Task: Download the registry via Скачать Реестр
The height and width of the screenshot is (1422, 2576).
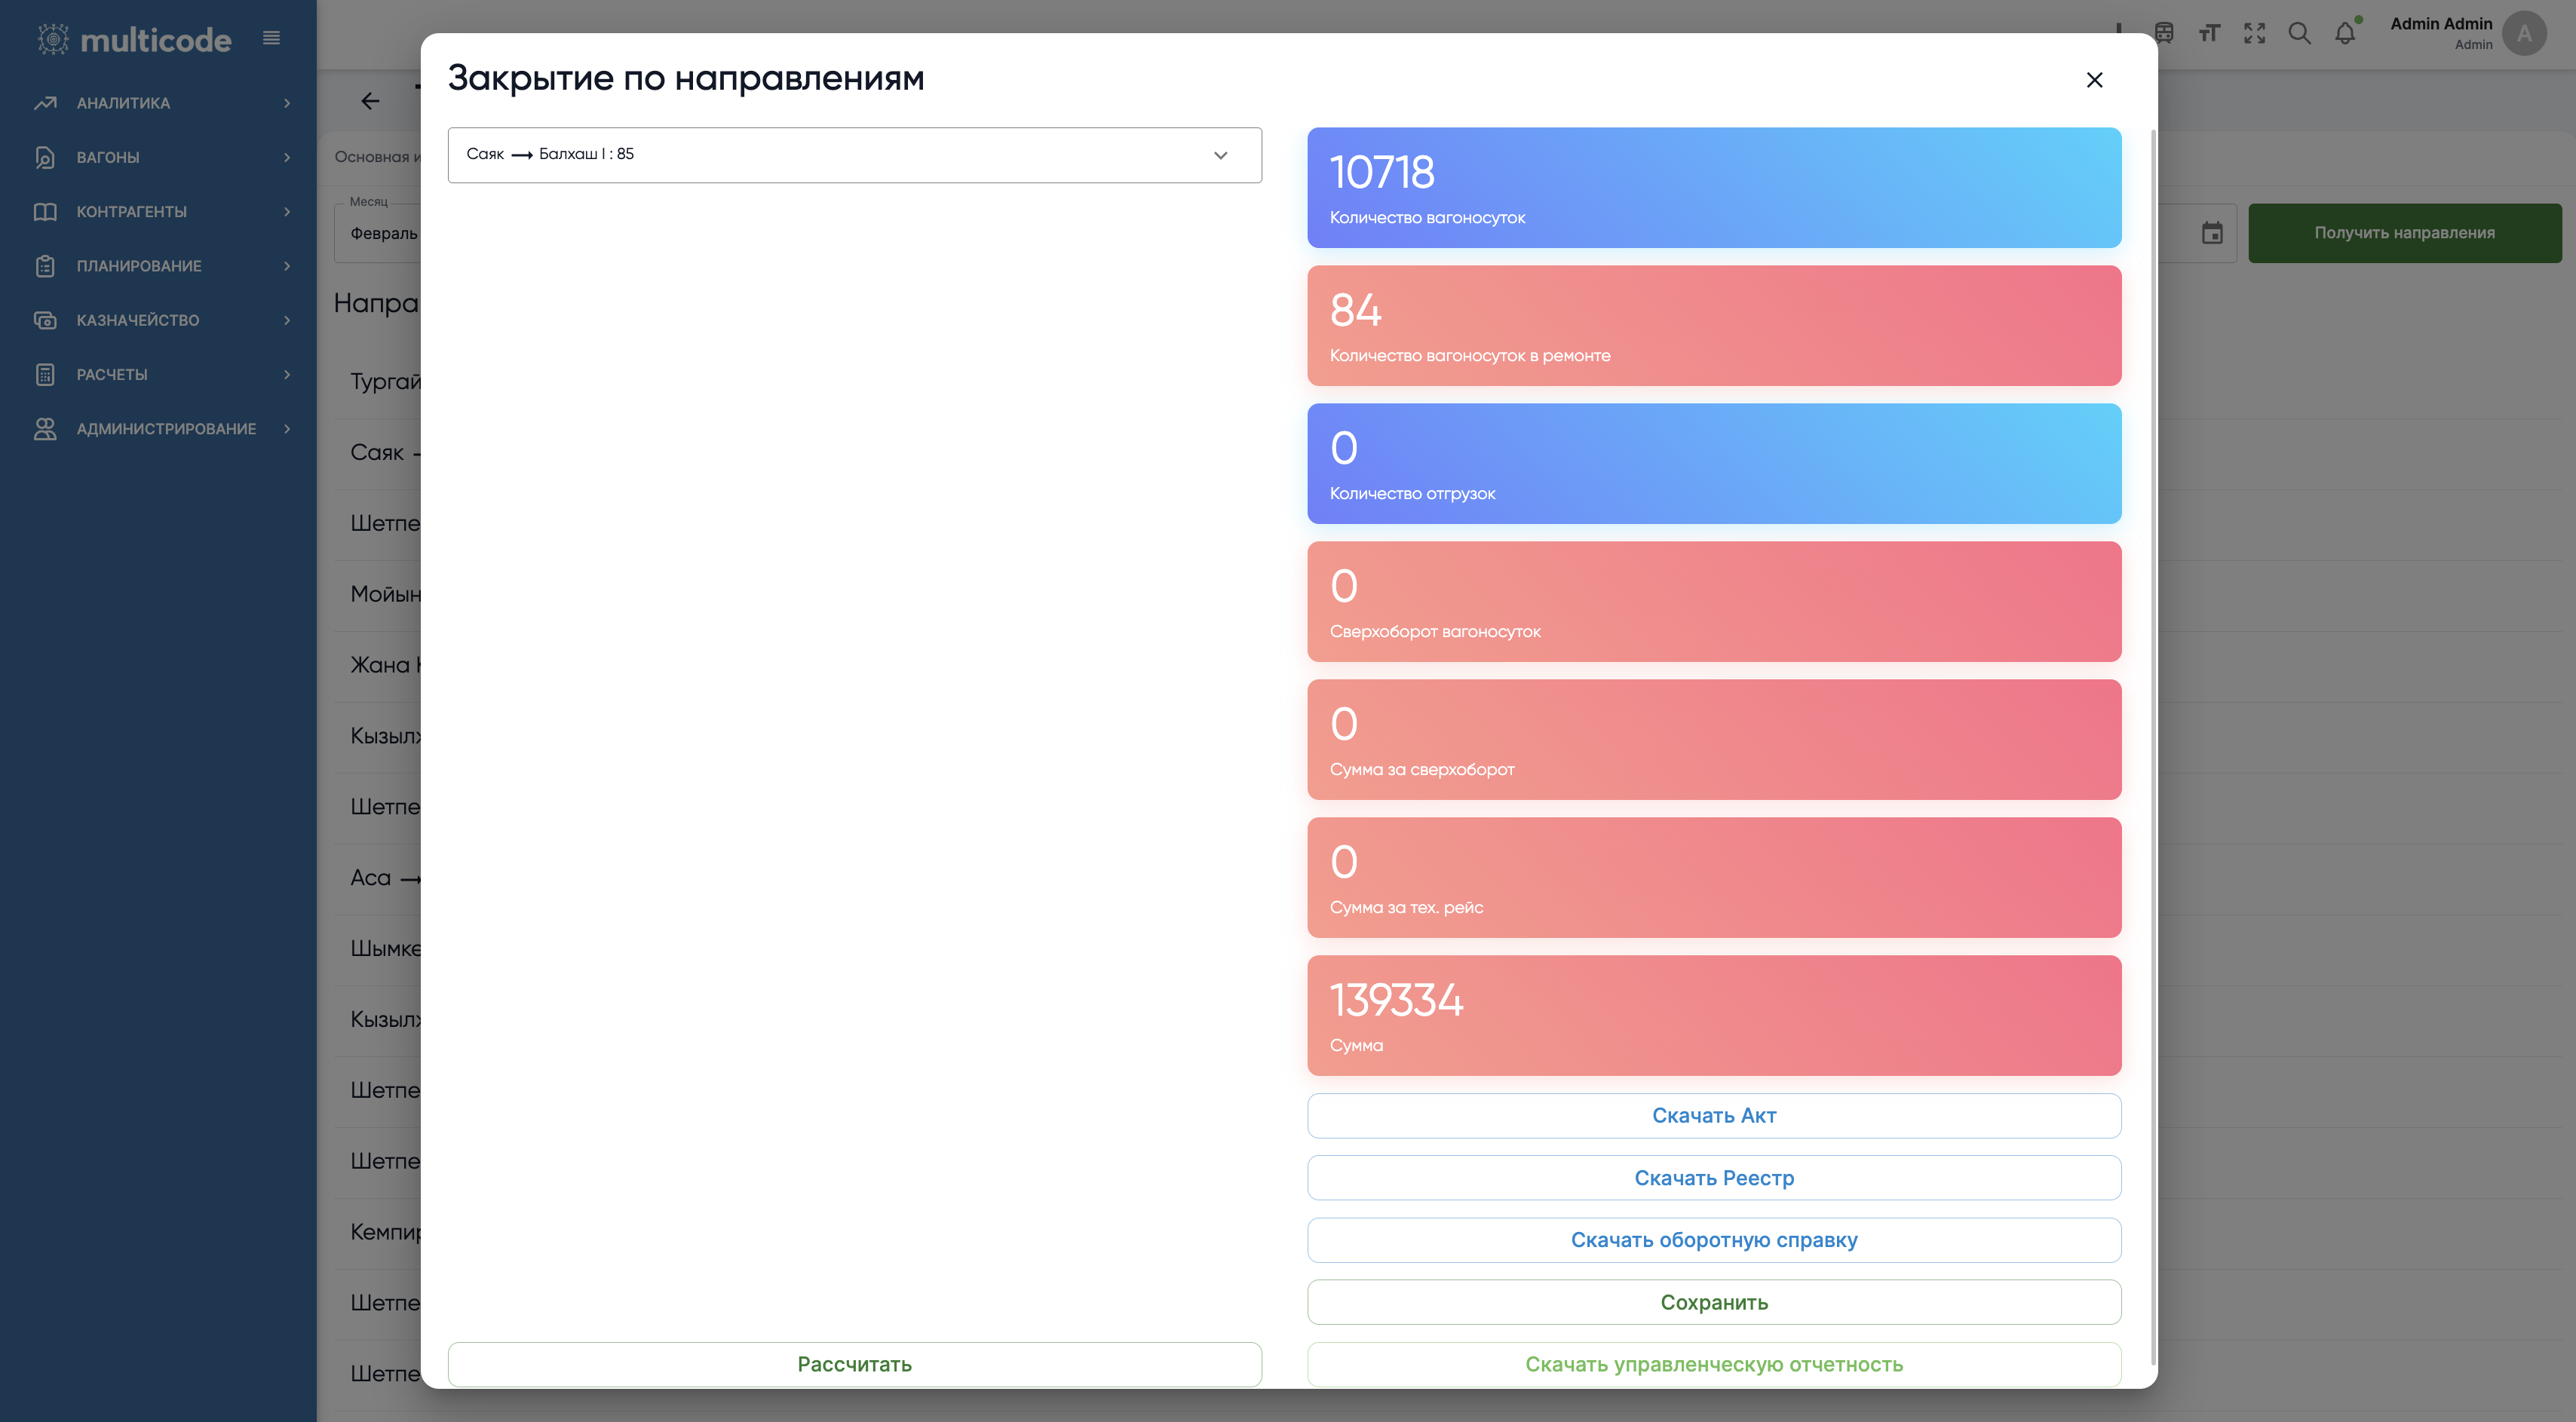Action: (1713, 1178)
